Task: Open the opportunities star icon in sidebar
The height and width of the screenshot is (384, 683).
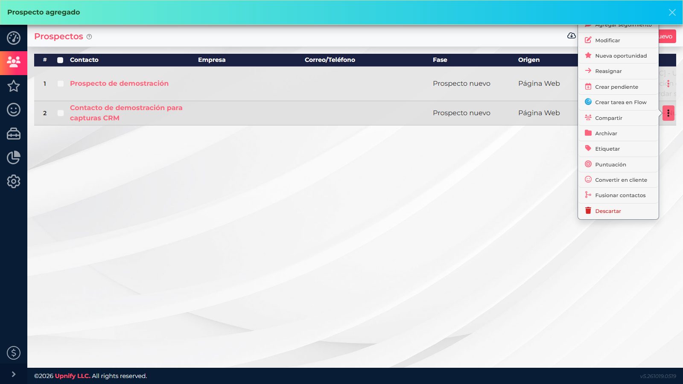Action: tap(14, 86)
